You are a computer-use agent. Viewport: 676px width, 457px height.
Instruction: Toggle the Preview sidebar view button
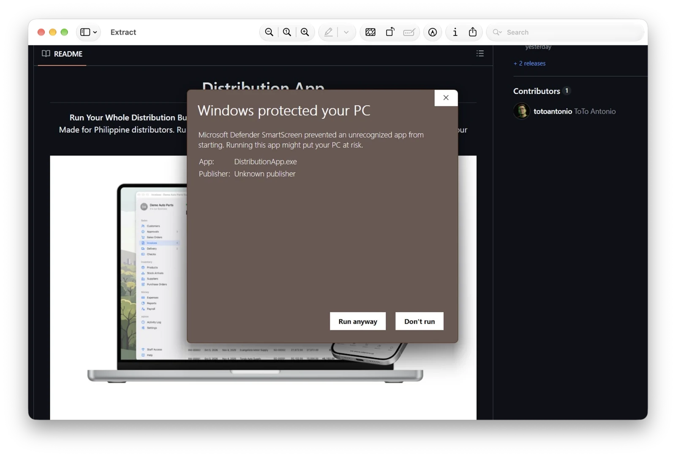click(x=85, y=32)
